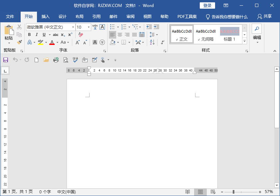
Task: Open the font name dropdown
Action: (73, 27)
